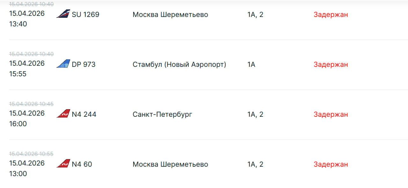408x188 pixels.
Task: Click Задержан status of flight DP 973
Action: pos(331,65)
